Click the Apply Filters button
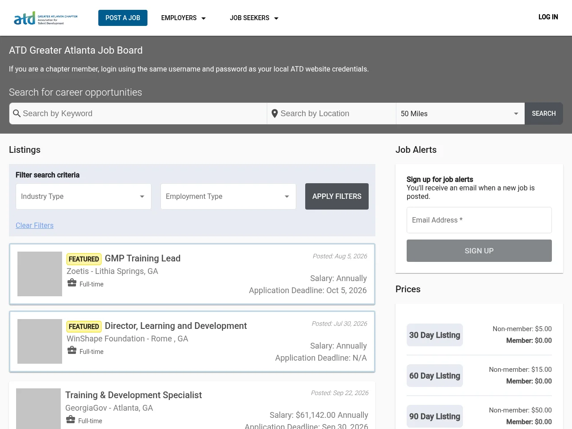The width and height of the screenshot is (572, 429). [337, 196]
